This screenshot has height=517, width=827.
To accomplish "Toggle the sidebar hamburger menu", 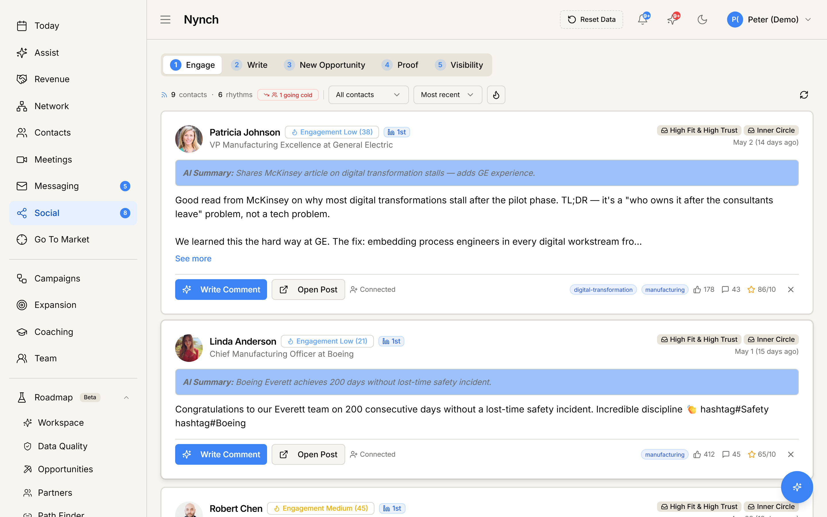I will 165,20.
